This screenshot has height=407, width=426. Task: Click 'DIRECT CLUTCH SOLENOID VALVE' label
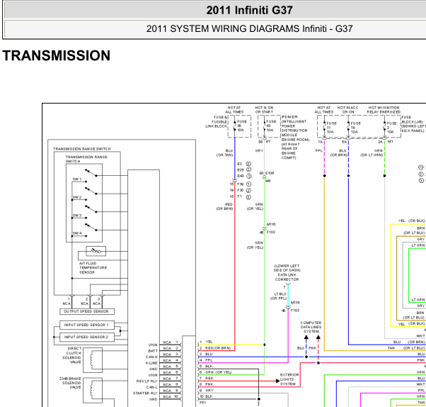[x=71, y=355]
